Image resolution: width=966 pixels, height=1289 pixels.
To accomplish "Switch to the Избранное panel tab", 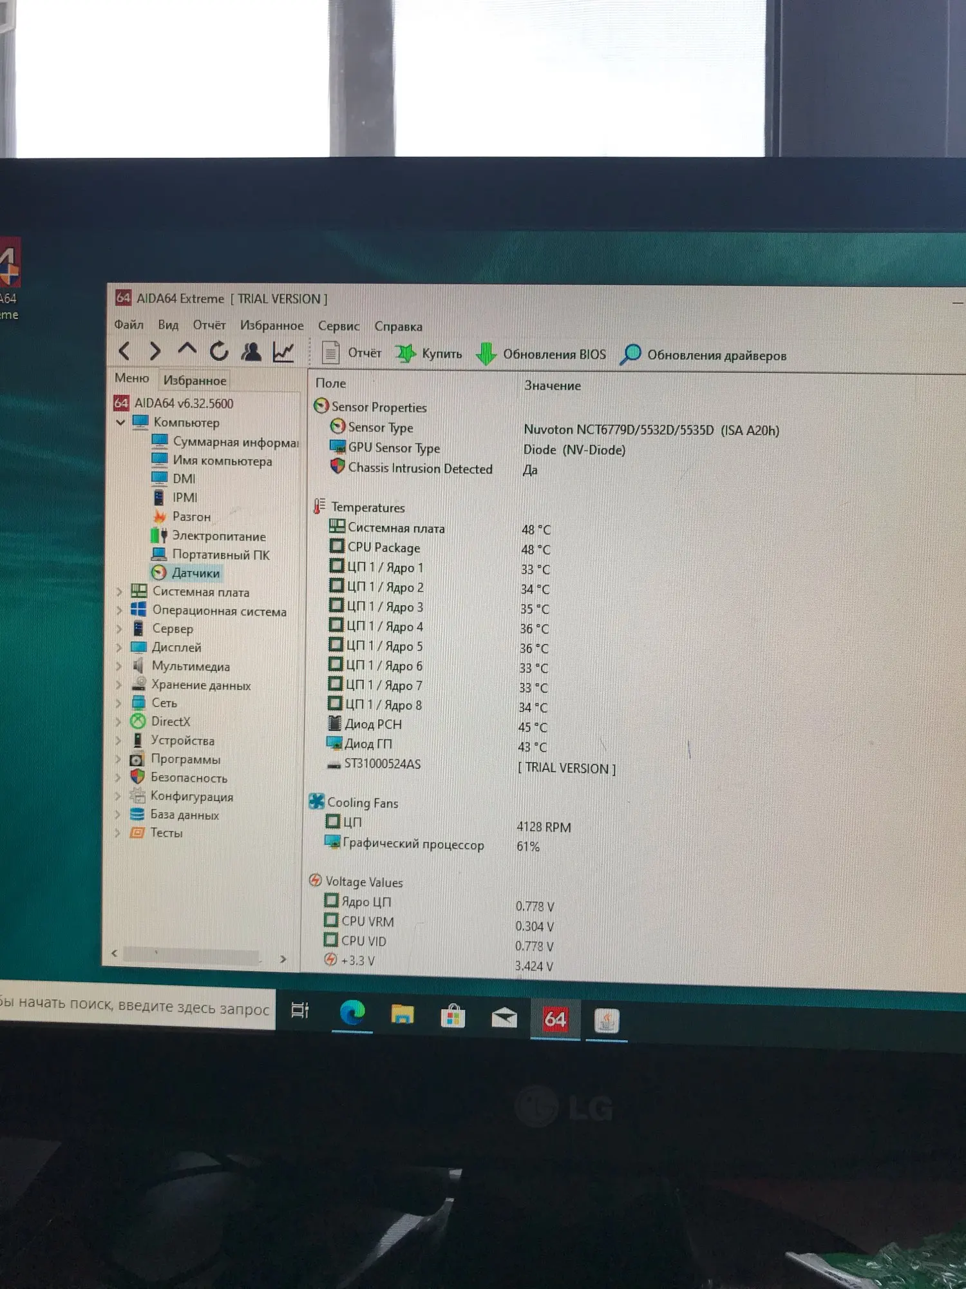I will 195,380.
